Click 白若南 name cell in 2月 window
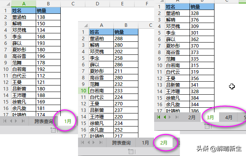Viewport: 246px width, 156px height. [101, 90]
